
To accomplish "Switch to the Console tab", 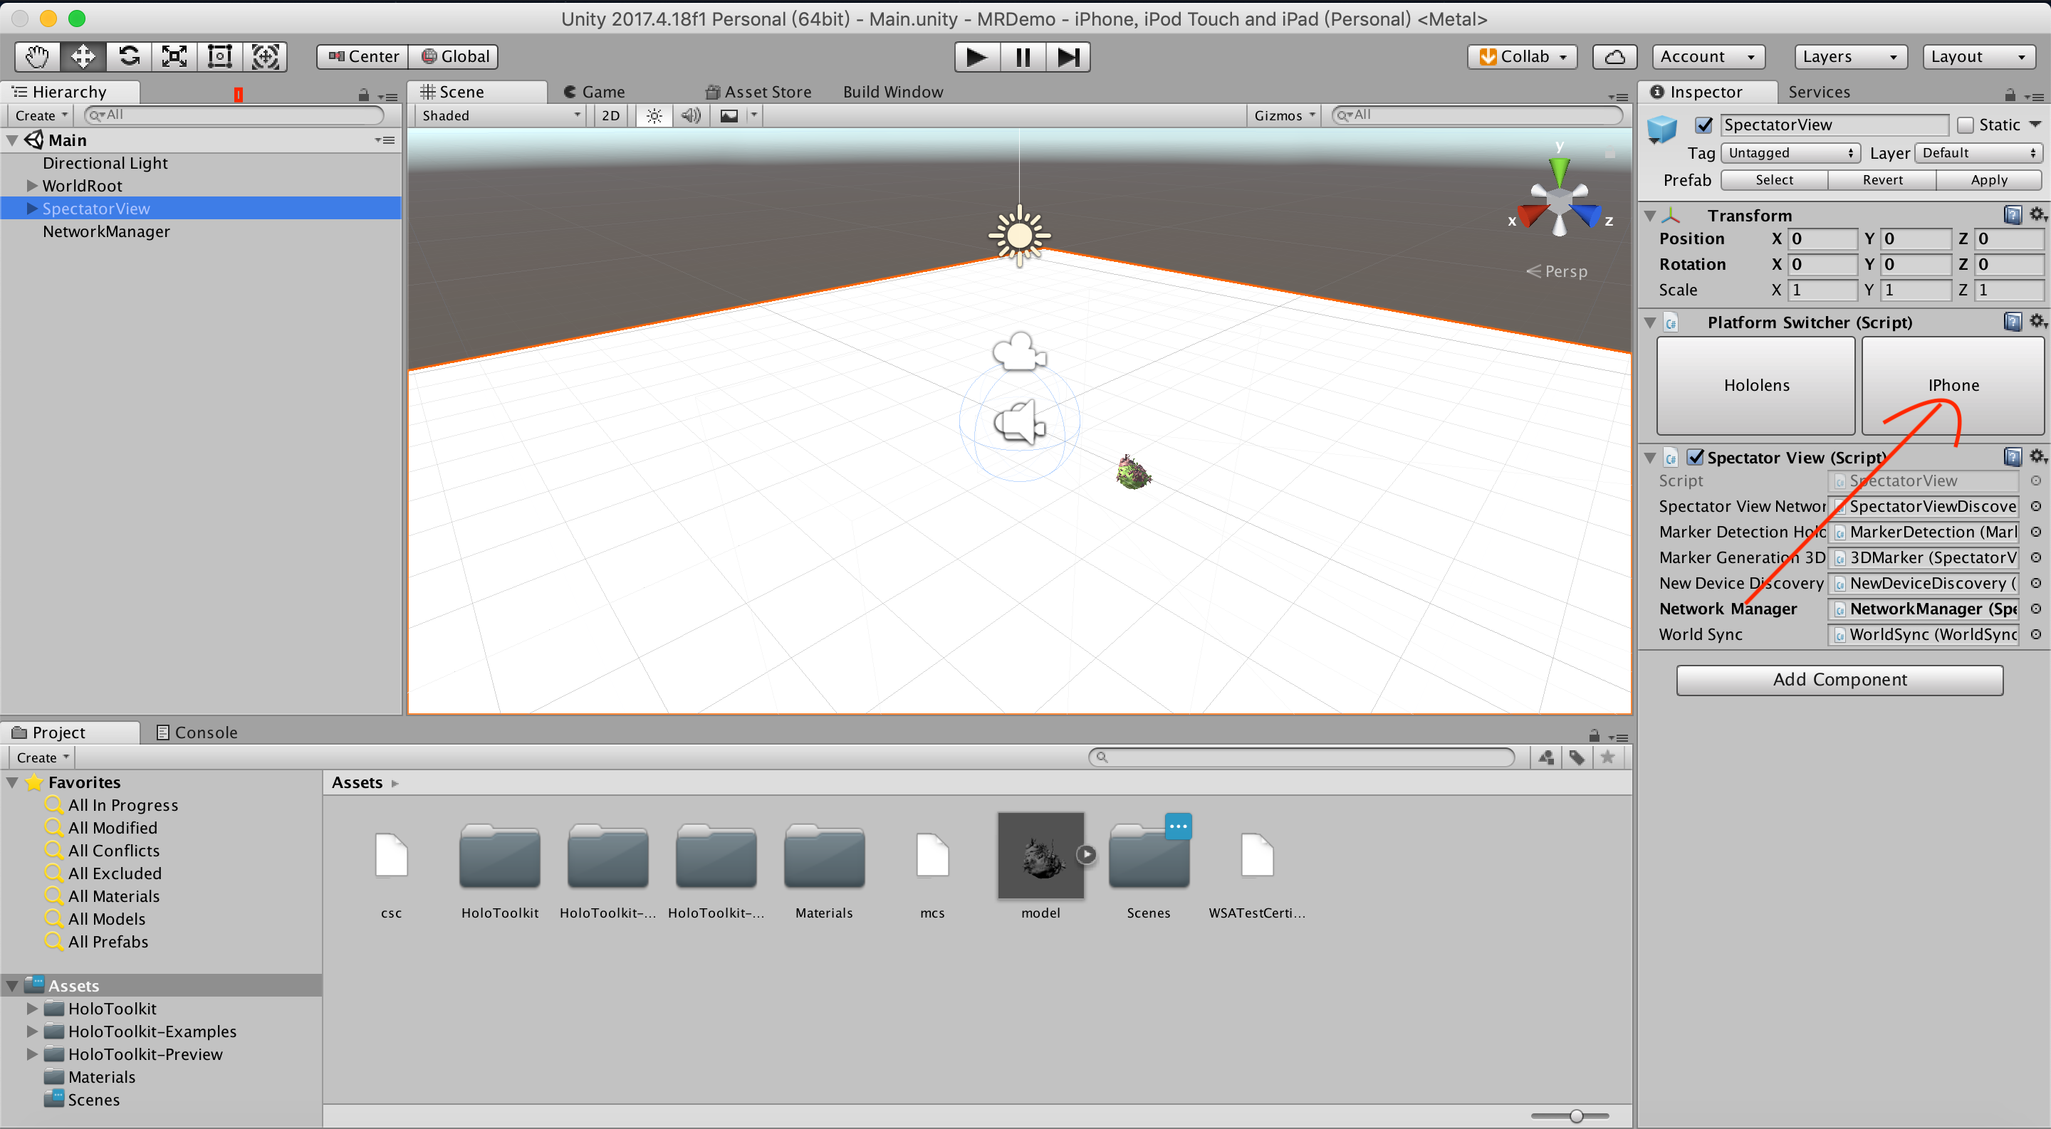I will tap(197, 732).
